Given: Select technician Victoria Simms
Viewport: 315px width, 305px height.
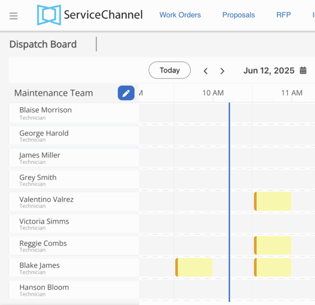Looking at the screenshot, I should (x=74, y=224).
